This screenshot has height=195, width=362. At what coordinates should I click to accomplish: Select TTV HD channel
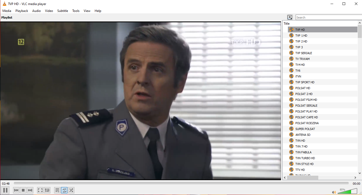pyautogui.click(x=323, y=170)
